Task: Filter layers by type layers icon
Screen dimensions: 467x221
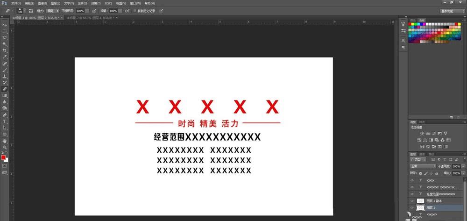Action: tap(445, 160)
